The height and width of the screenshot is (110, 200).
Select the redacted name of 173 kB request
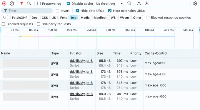click(x=26, y=74)
